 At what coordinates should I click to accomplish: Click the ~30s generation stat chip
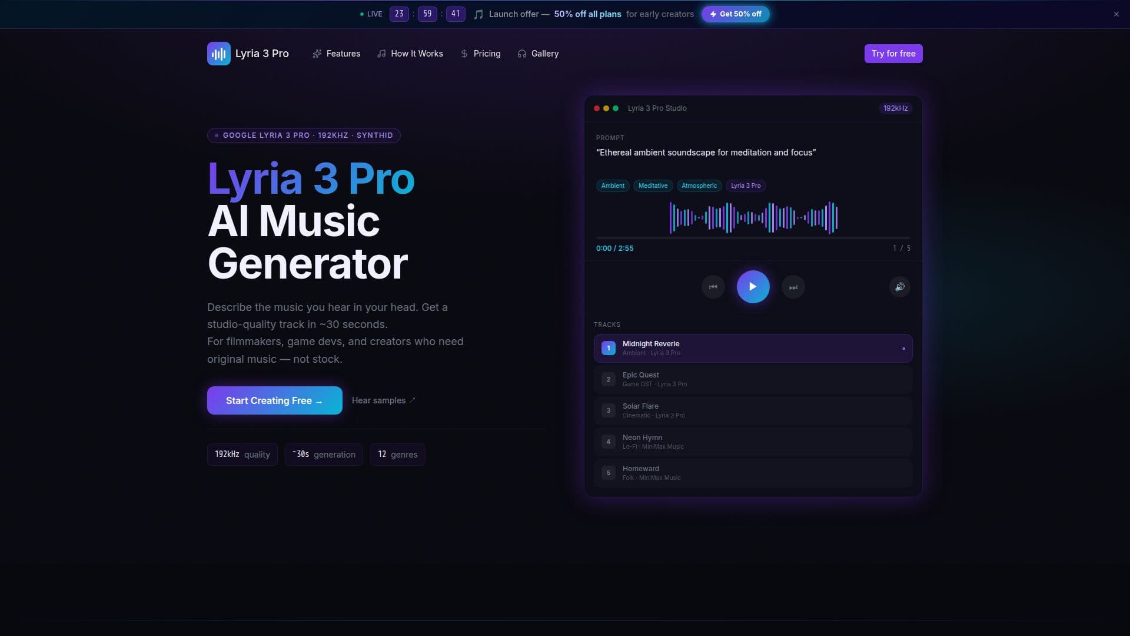coord(324,455)
